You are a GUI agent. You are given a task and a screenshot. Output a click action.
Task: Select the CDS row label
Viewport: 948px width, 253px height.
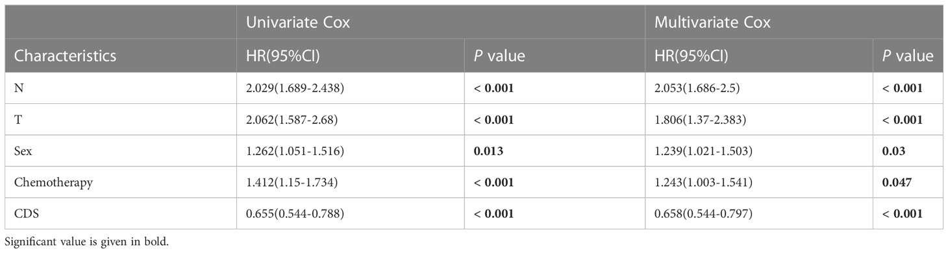tap(25, 213)
